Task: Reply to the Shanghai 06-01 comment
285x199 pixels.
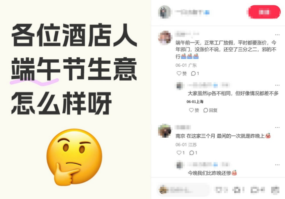Action: (x=210, y=110)
